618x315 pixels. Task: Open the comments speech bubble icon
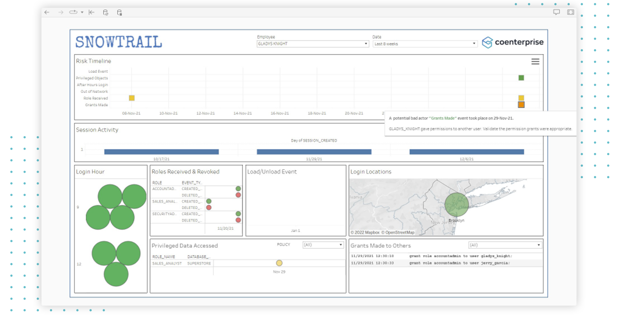click(x=556, y=12)
